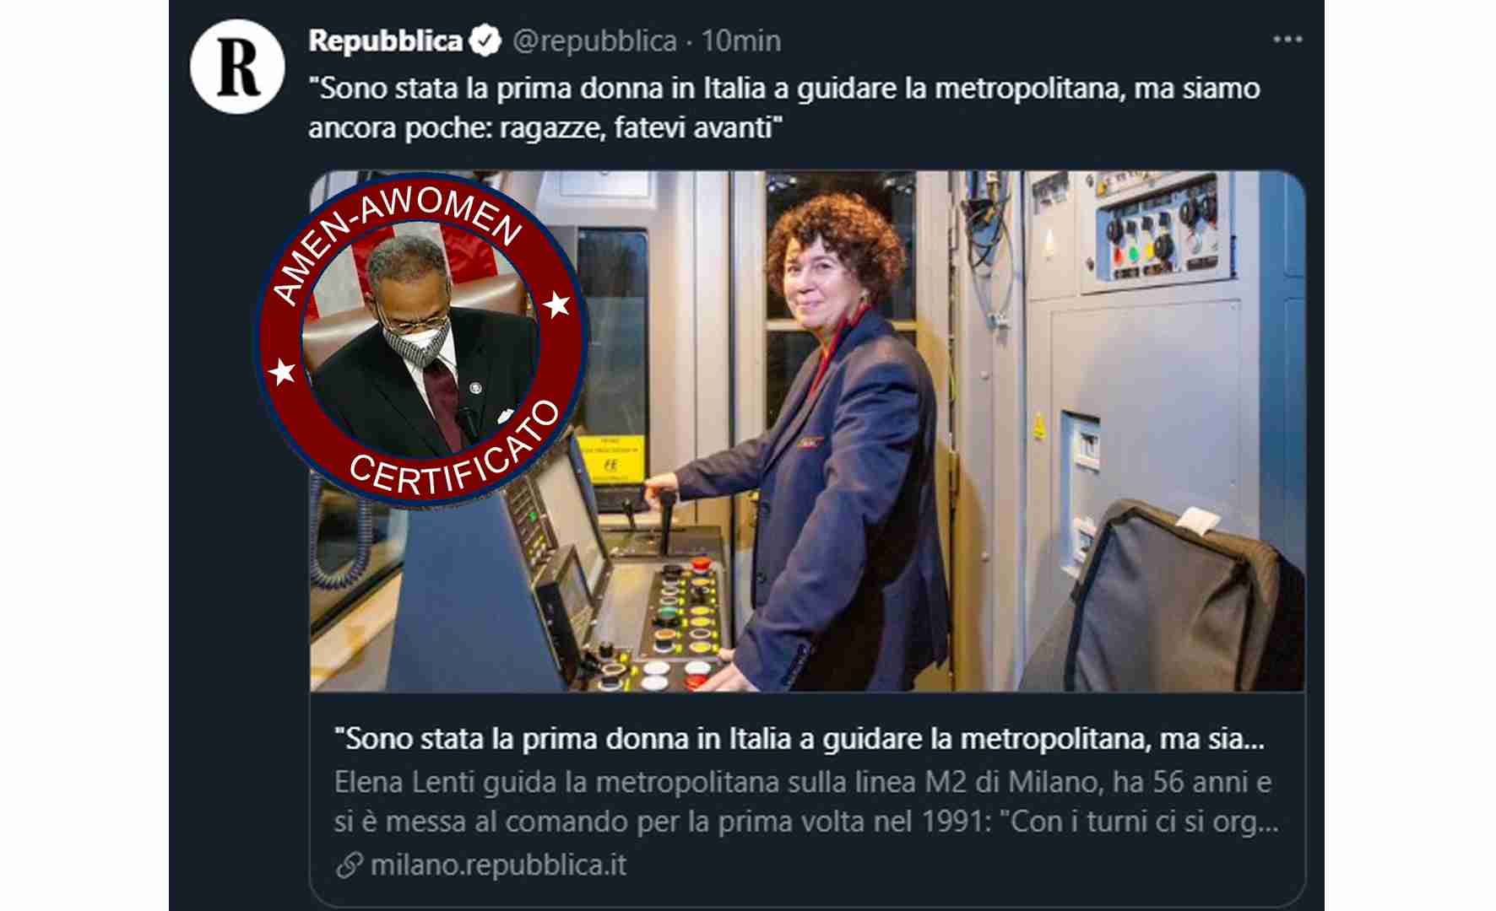The width and height of the screenshot is (1496, 911).
Task: Open the Repubblica display name
Action: (386, 40)
